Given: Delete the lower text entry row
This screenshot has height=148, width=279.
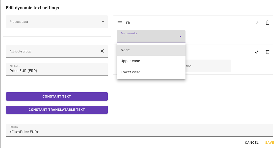Looking at the screenshot, I should [267, 52].
